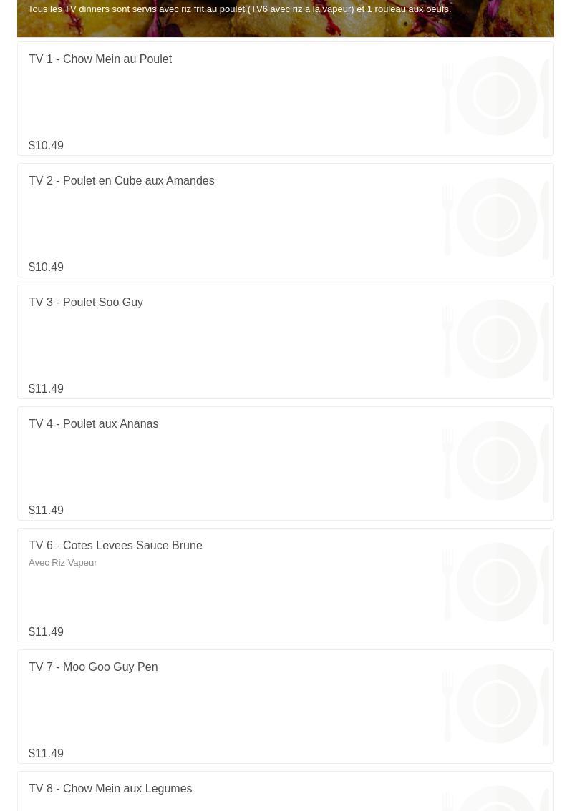This screenshot has width=562, height=811.
Task: Click the plate icon next to Poulet aux Ananas
Action: coord(496,461)
